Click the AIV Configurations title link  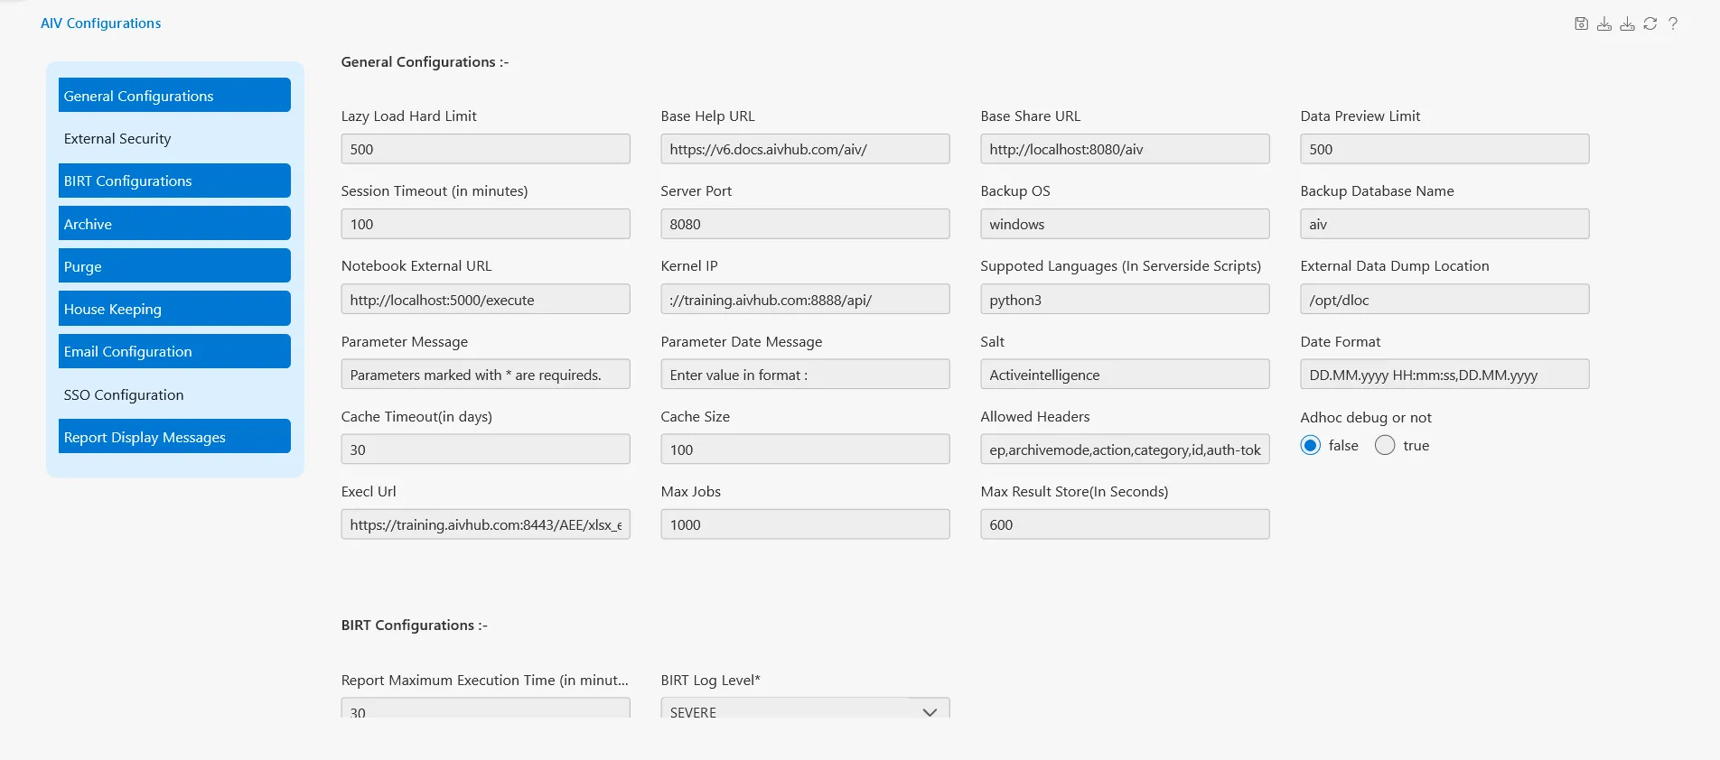click(x=100, y=23)
